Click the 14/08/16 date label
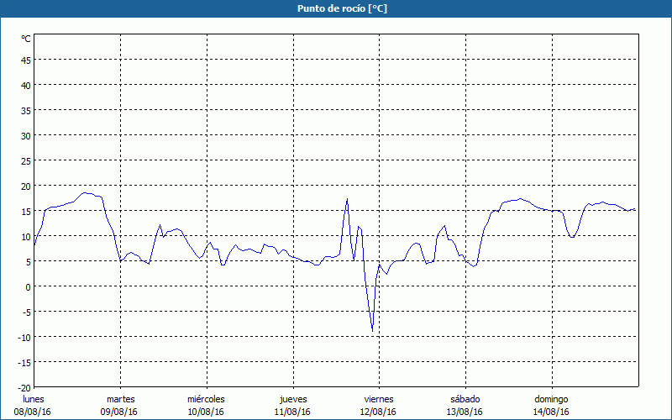 pyautogui.click(x=551, y=412)
